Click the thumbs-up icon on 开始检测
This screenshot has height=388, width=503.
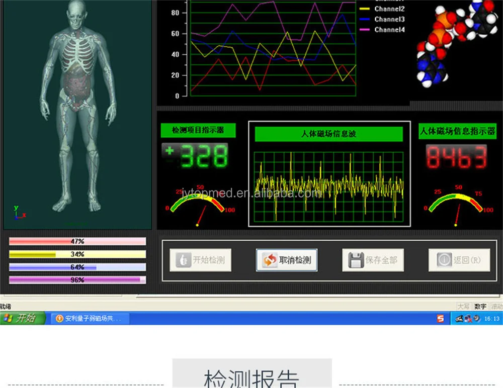click(183, 260)
